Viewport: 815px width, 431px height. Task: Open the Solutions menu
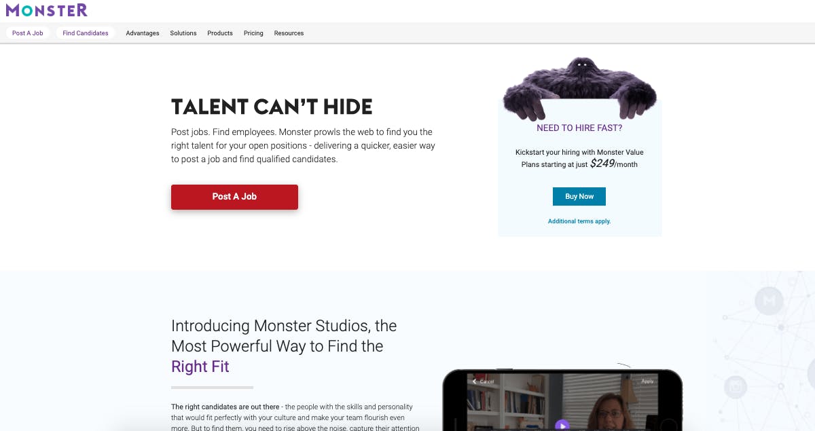pos(183,33)
